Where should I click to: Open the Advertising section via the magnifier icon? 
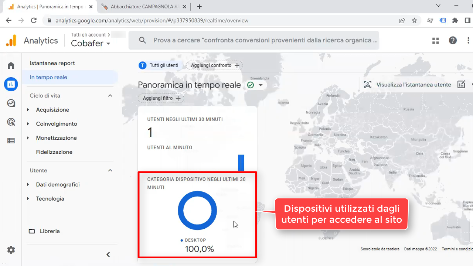(x=11, y=122)
